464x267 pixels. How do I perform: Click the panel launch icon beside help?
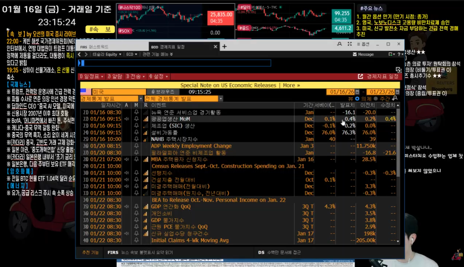coord(391,54)
